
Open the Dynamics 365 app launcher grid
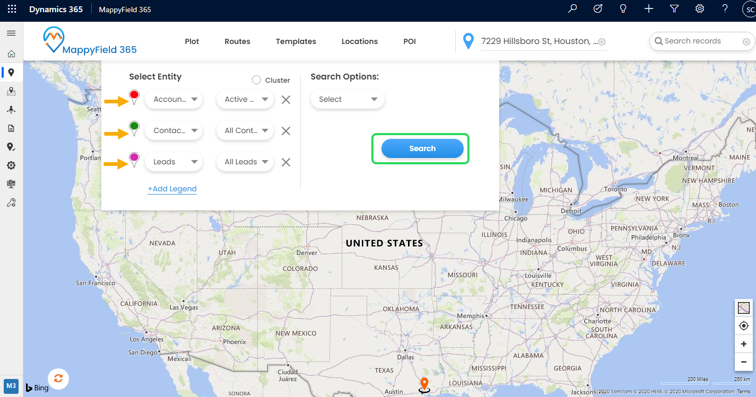click(x=12, y=9)
